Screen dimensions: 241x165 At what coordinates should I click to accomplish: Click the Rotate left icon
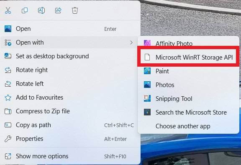coord(8,84)
